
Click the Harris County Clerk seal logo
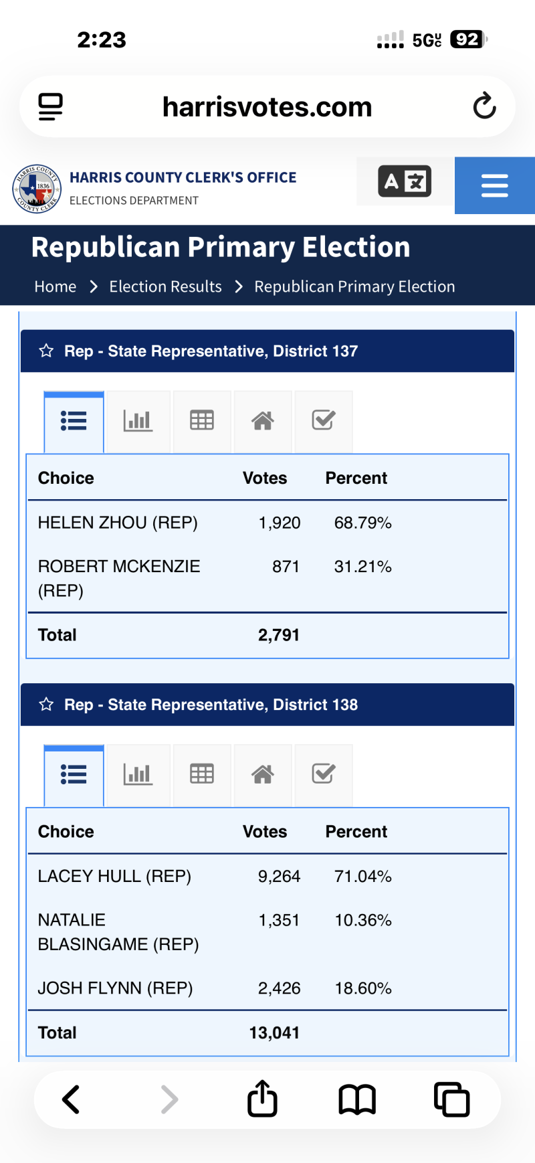pyautogui.click(x=37, y=189)
